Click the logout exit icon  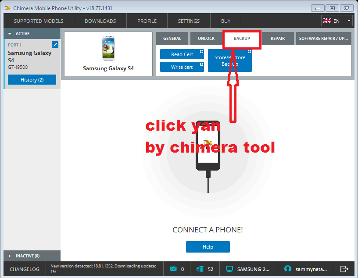(344, 269)
